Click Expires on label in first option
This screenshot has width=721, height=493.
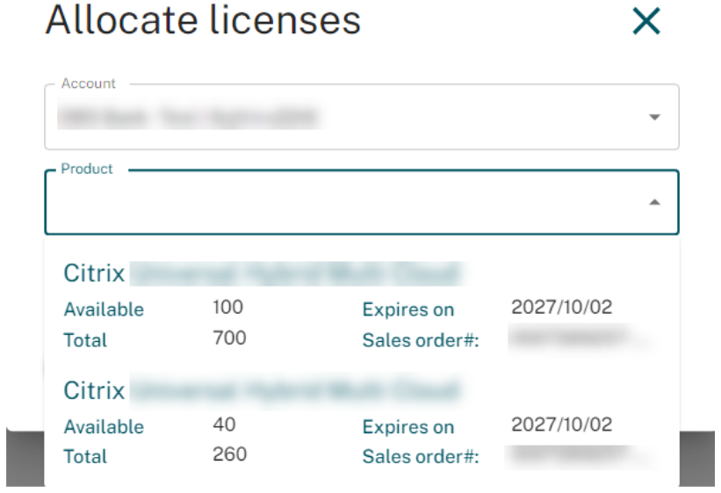point(408,309)
